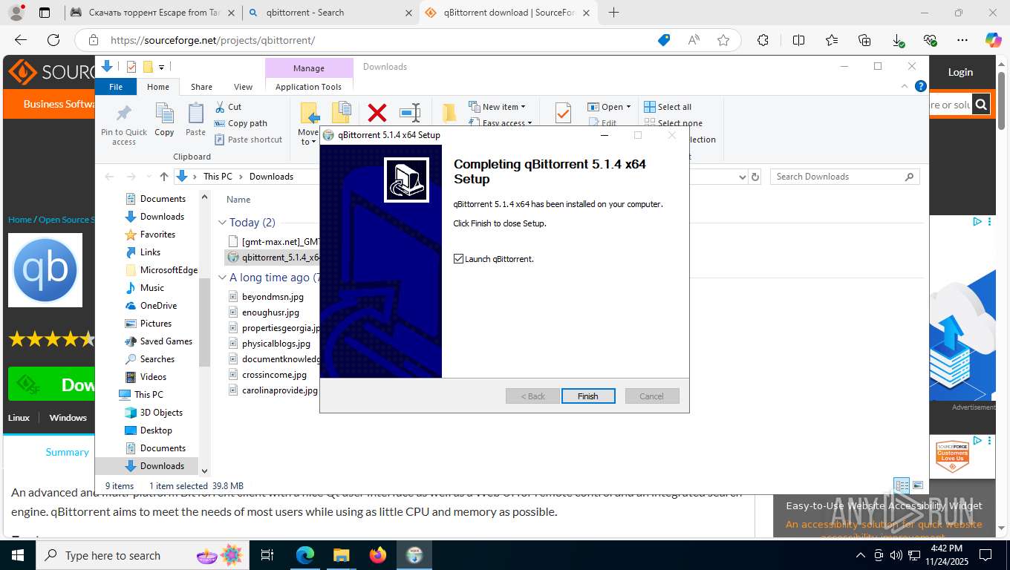Open OneDrive in navigation pane
1010x570 pixels.
pyautogui.click(x=158, y=306)
